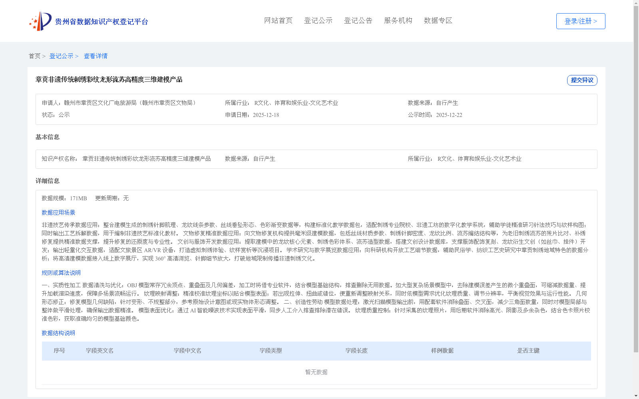The image size is (639, 399).
Task: Click the scrollbar down arrow
Action: [636, 396]
